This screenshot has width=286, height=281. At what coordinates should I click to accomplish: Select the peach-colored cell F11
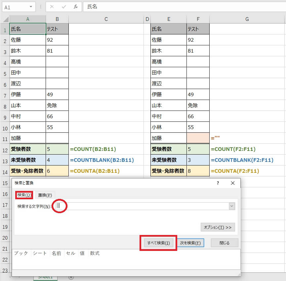point(198,138)
